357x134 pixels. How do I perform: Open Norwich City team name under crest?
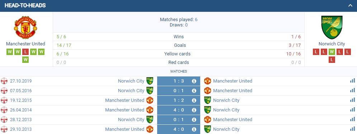(x=332, y=44)
